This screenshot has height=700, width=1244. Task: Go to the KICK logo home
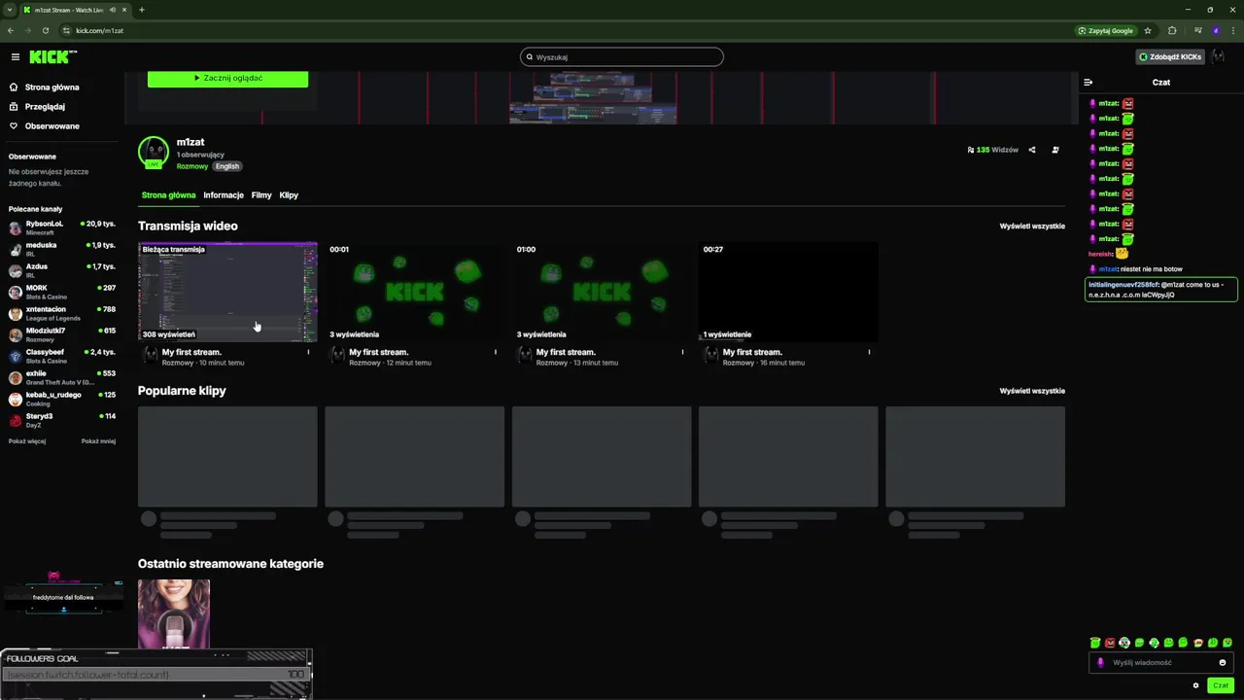tap(52, 56)
